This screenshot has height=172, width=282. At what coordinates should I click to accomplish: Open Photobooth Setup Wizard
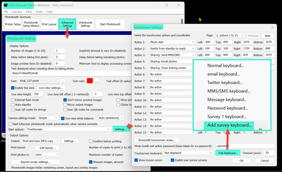point(31,24)
